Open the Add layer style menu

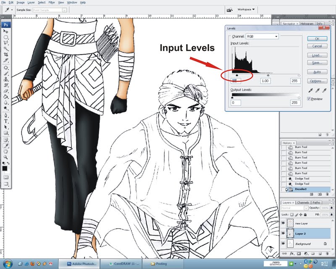(x=292, y=253)
